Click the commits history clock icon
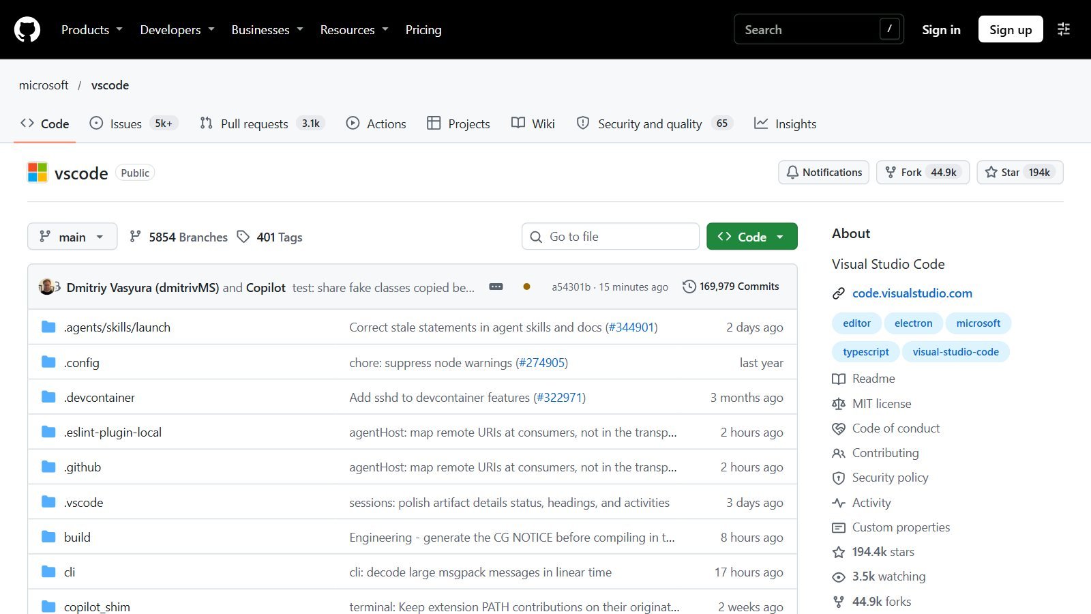 [689, 287]
